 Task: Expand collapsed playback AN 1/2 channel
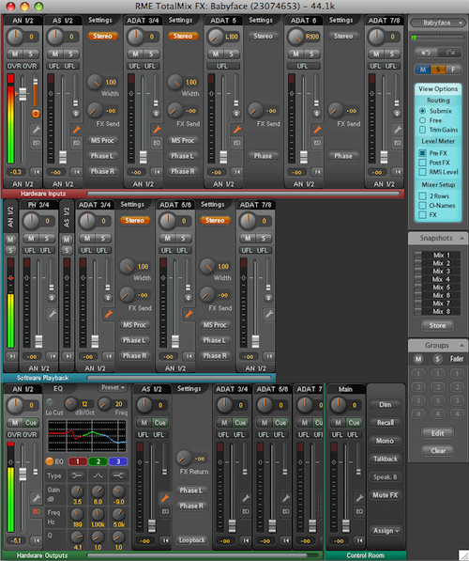[12, 356]
